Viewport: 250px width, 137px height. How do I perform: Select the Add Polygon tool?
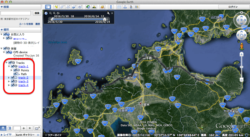click(x=62, y=7)
